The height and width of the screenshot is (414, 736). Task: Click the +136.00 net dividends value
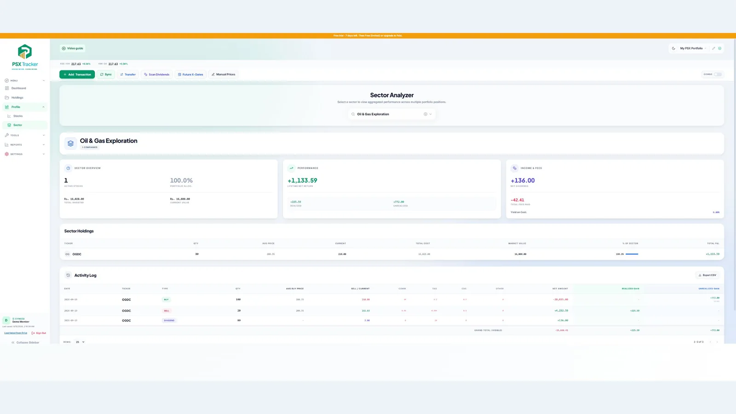coord(523,181)
